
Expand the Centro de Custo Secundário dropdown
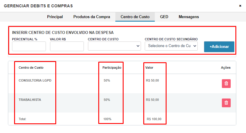click(171, 46)
